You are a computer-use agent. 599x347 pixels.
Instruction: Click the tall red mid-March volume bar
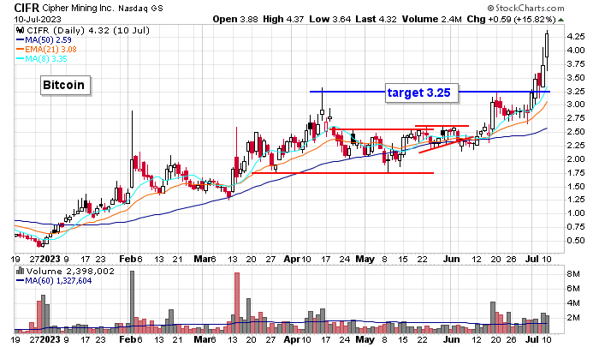pyautogui.click(x=237, y=302)
